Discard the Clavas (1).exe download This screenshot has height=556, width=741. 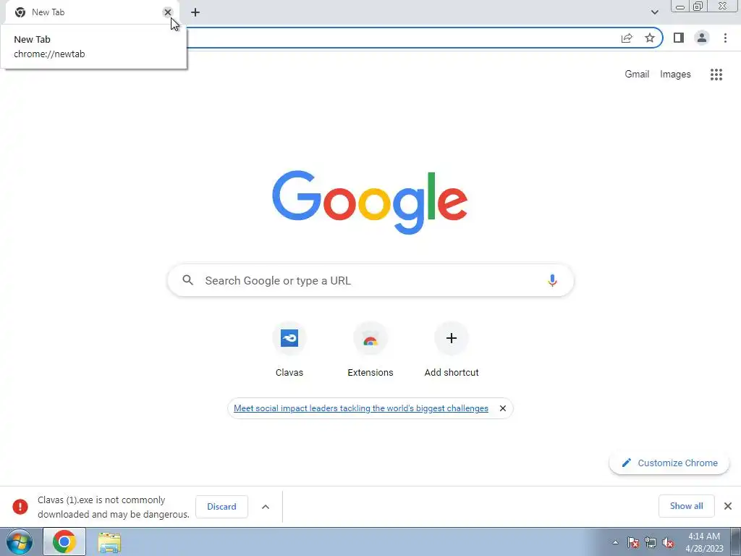pyautogui.click(x=221, y=506)
